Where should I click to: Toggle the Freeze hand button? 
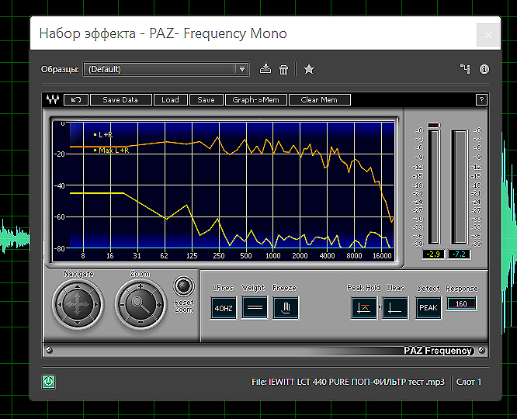tap(286, 308)
